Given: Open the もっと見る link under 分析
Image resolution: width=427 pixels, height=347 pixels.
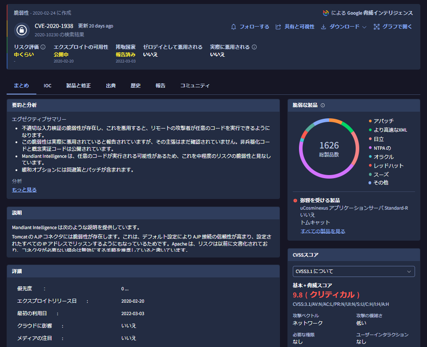Looking at the screenshot, I should point(23,189).
